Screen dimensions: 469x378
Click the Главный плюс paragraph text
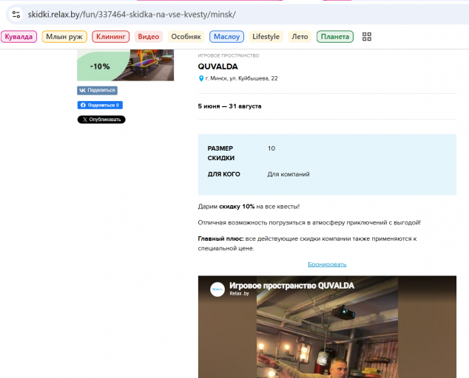(307, 244)
